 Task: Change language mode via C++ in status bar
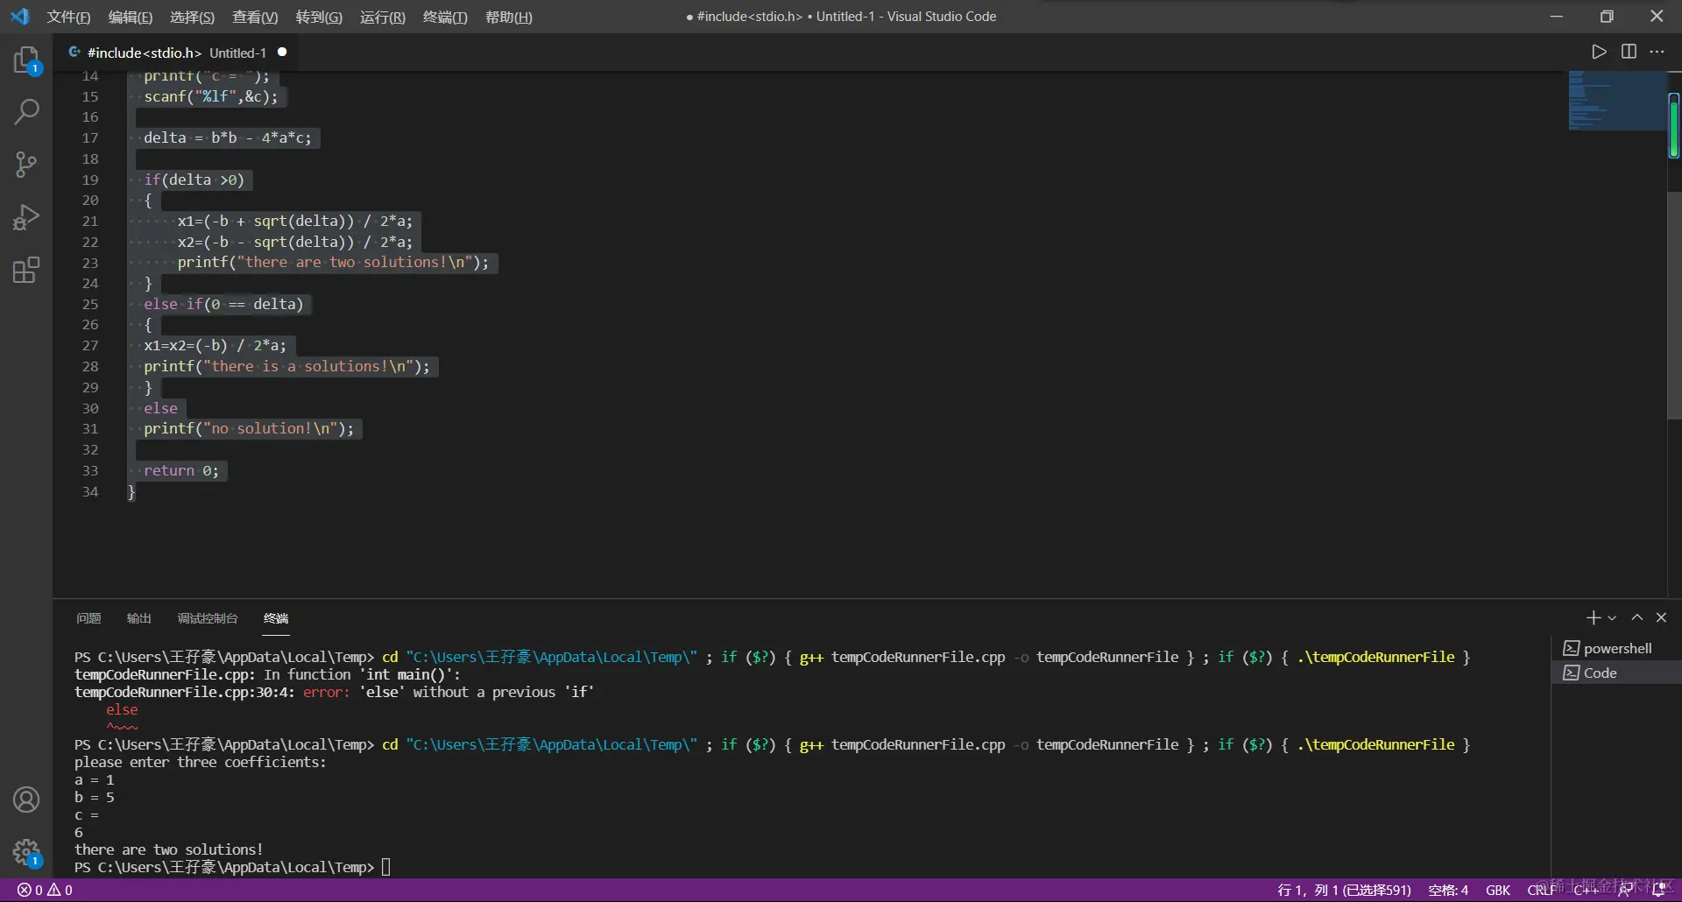coord(1585,890)
